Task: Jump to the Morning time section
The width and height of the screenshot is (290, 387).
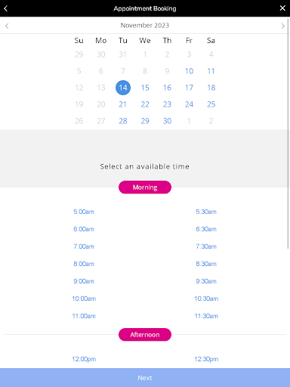Action: (145, 187)
